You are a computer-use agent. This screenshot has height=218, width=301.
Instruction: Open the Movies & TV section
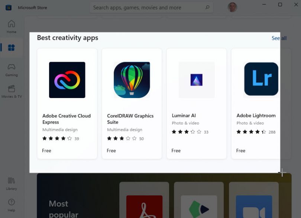coord(11,91)
